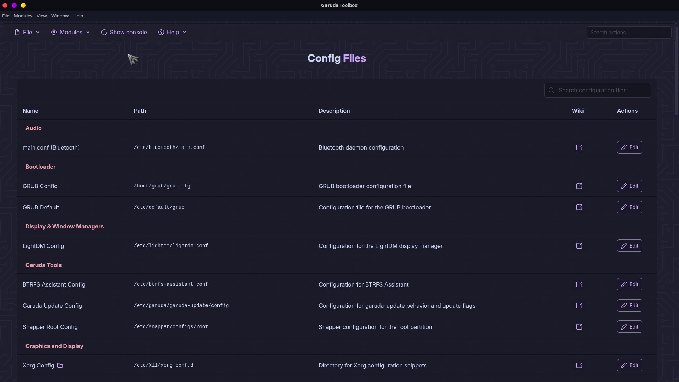Open wiki link for LightDM Config
679x382 pixels.
[x=579, y=246]
